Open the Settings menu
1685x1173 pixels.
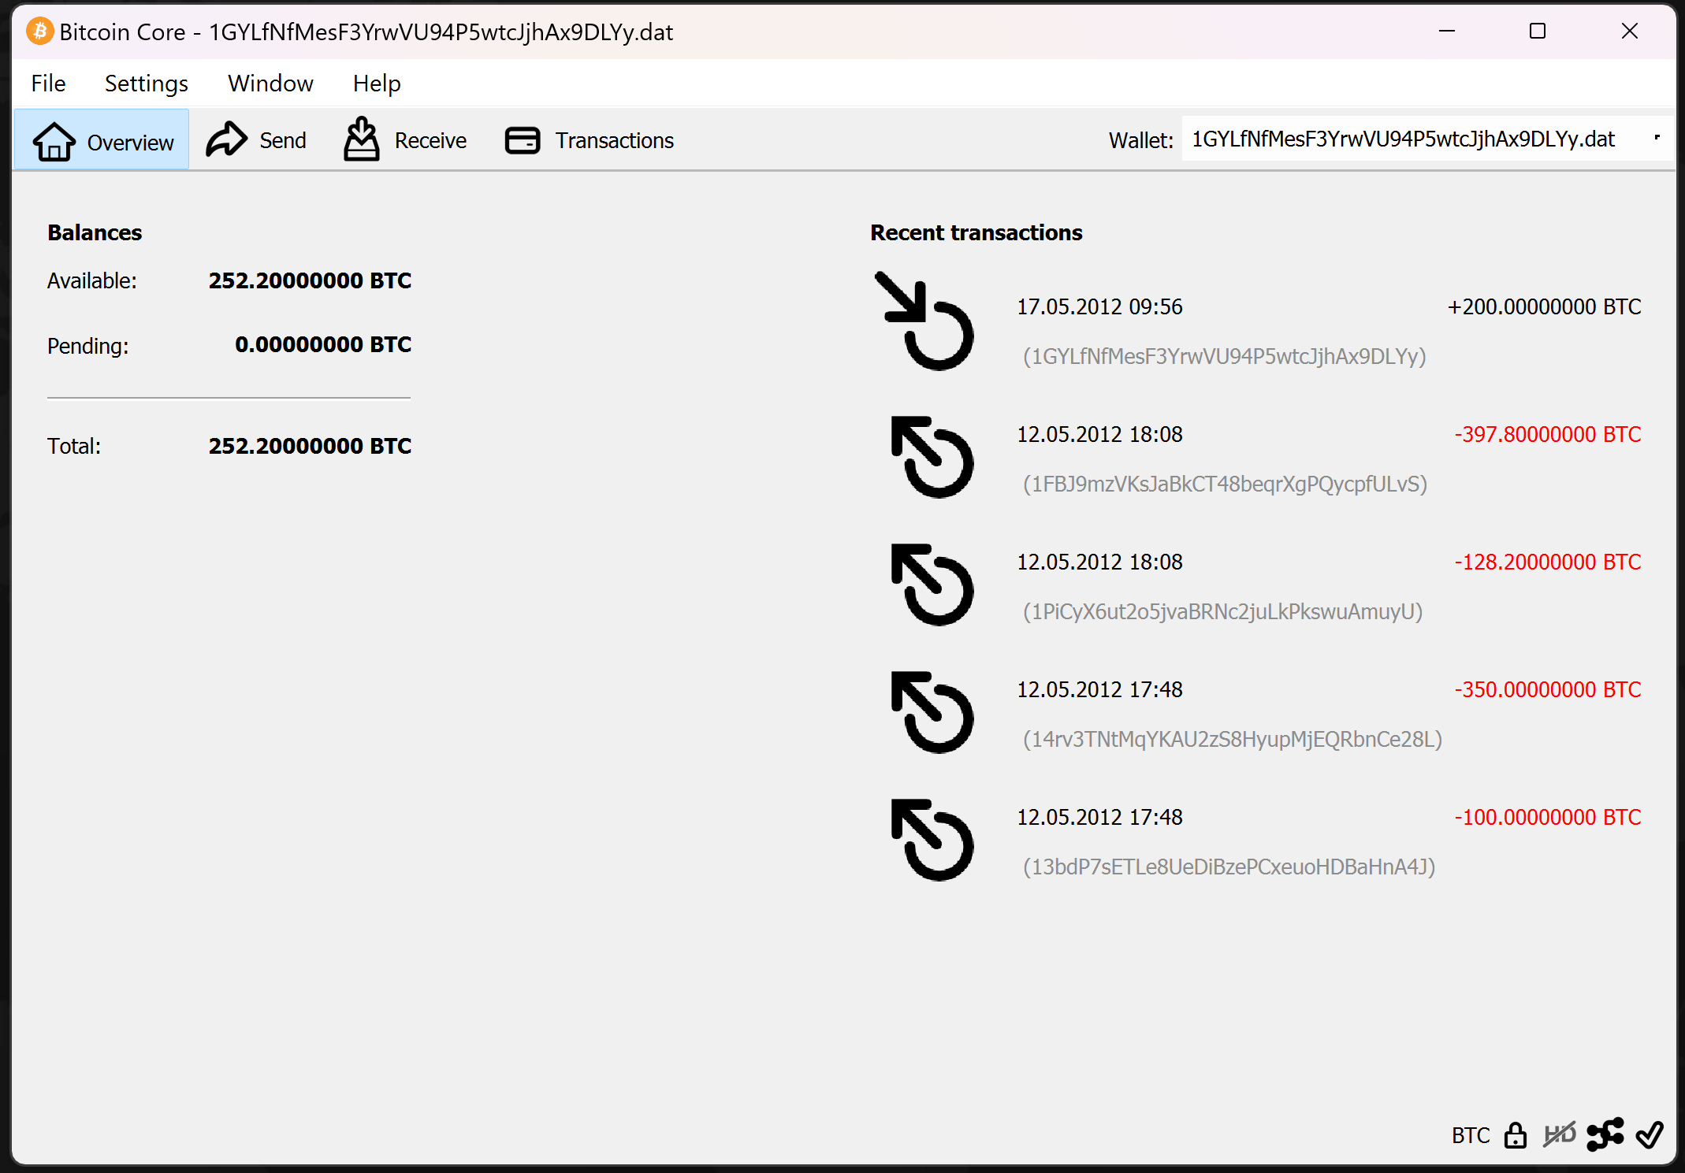[x=146, y=84]
